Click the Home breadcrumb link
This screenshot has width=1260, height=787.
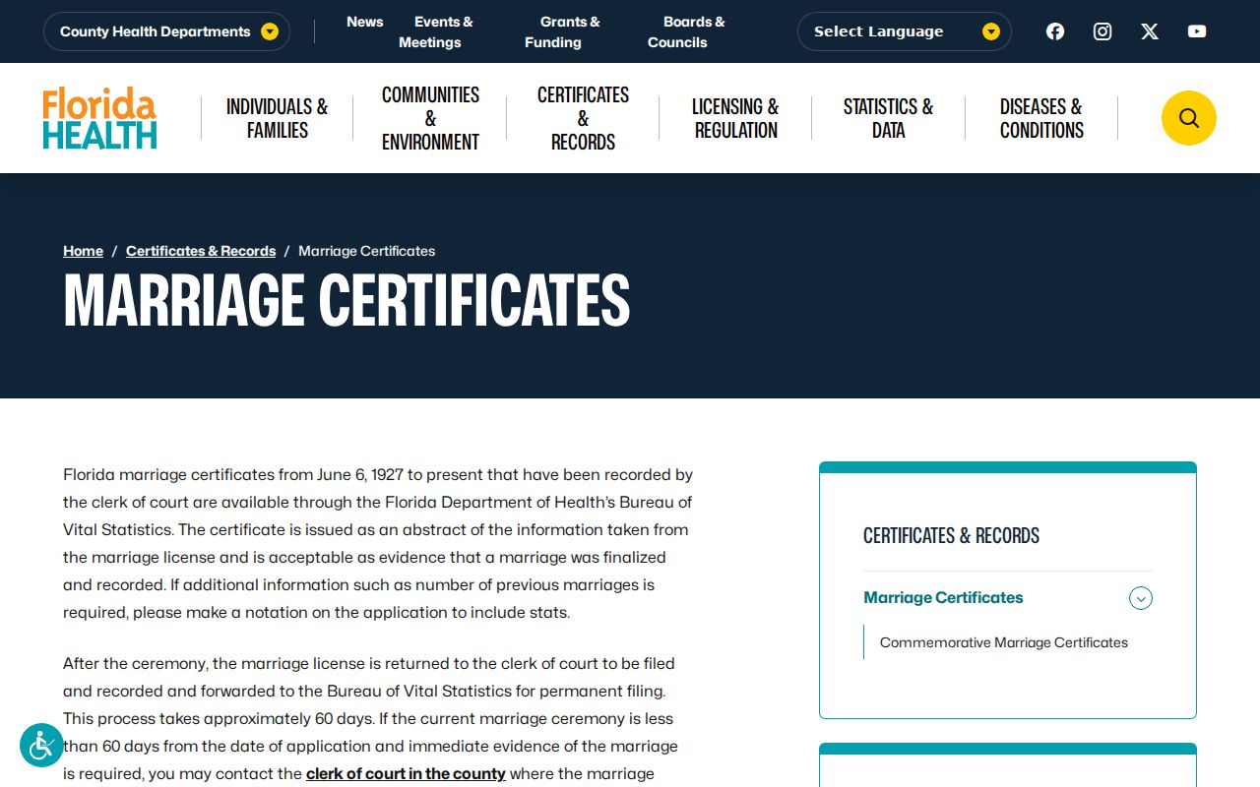tap(83, 251)
